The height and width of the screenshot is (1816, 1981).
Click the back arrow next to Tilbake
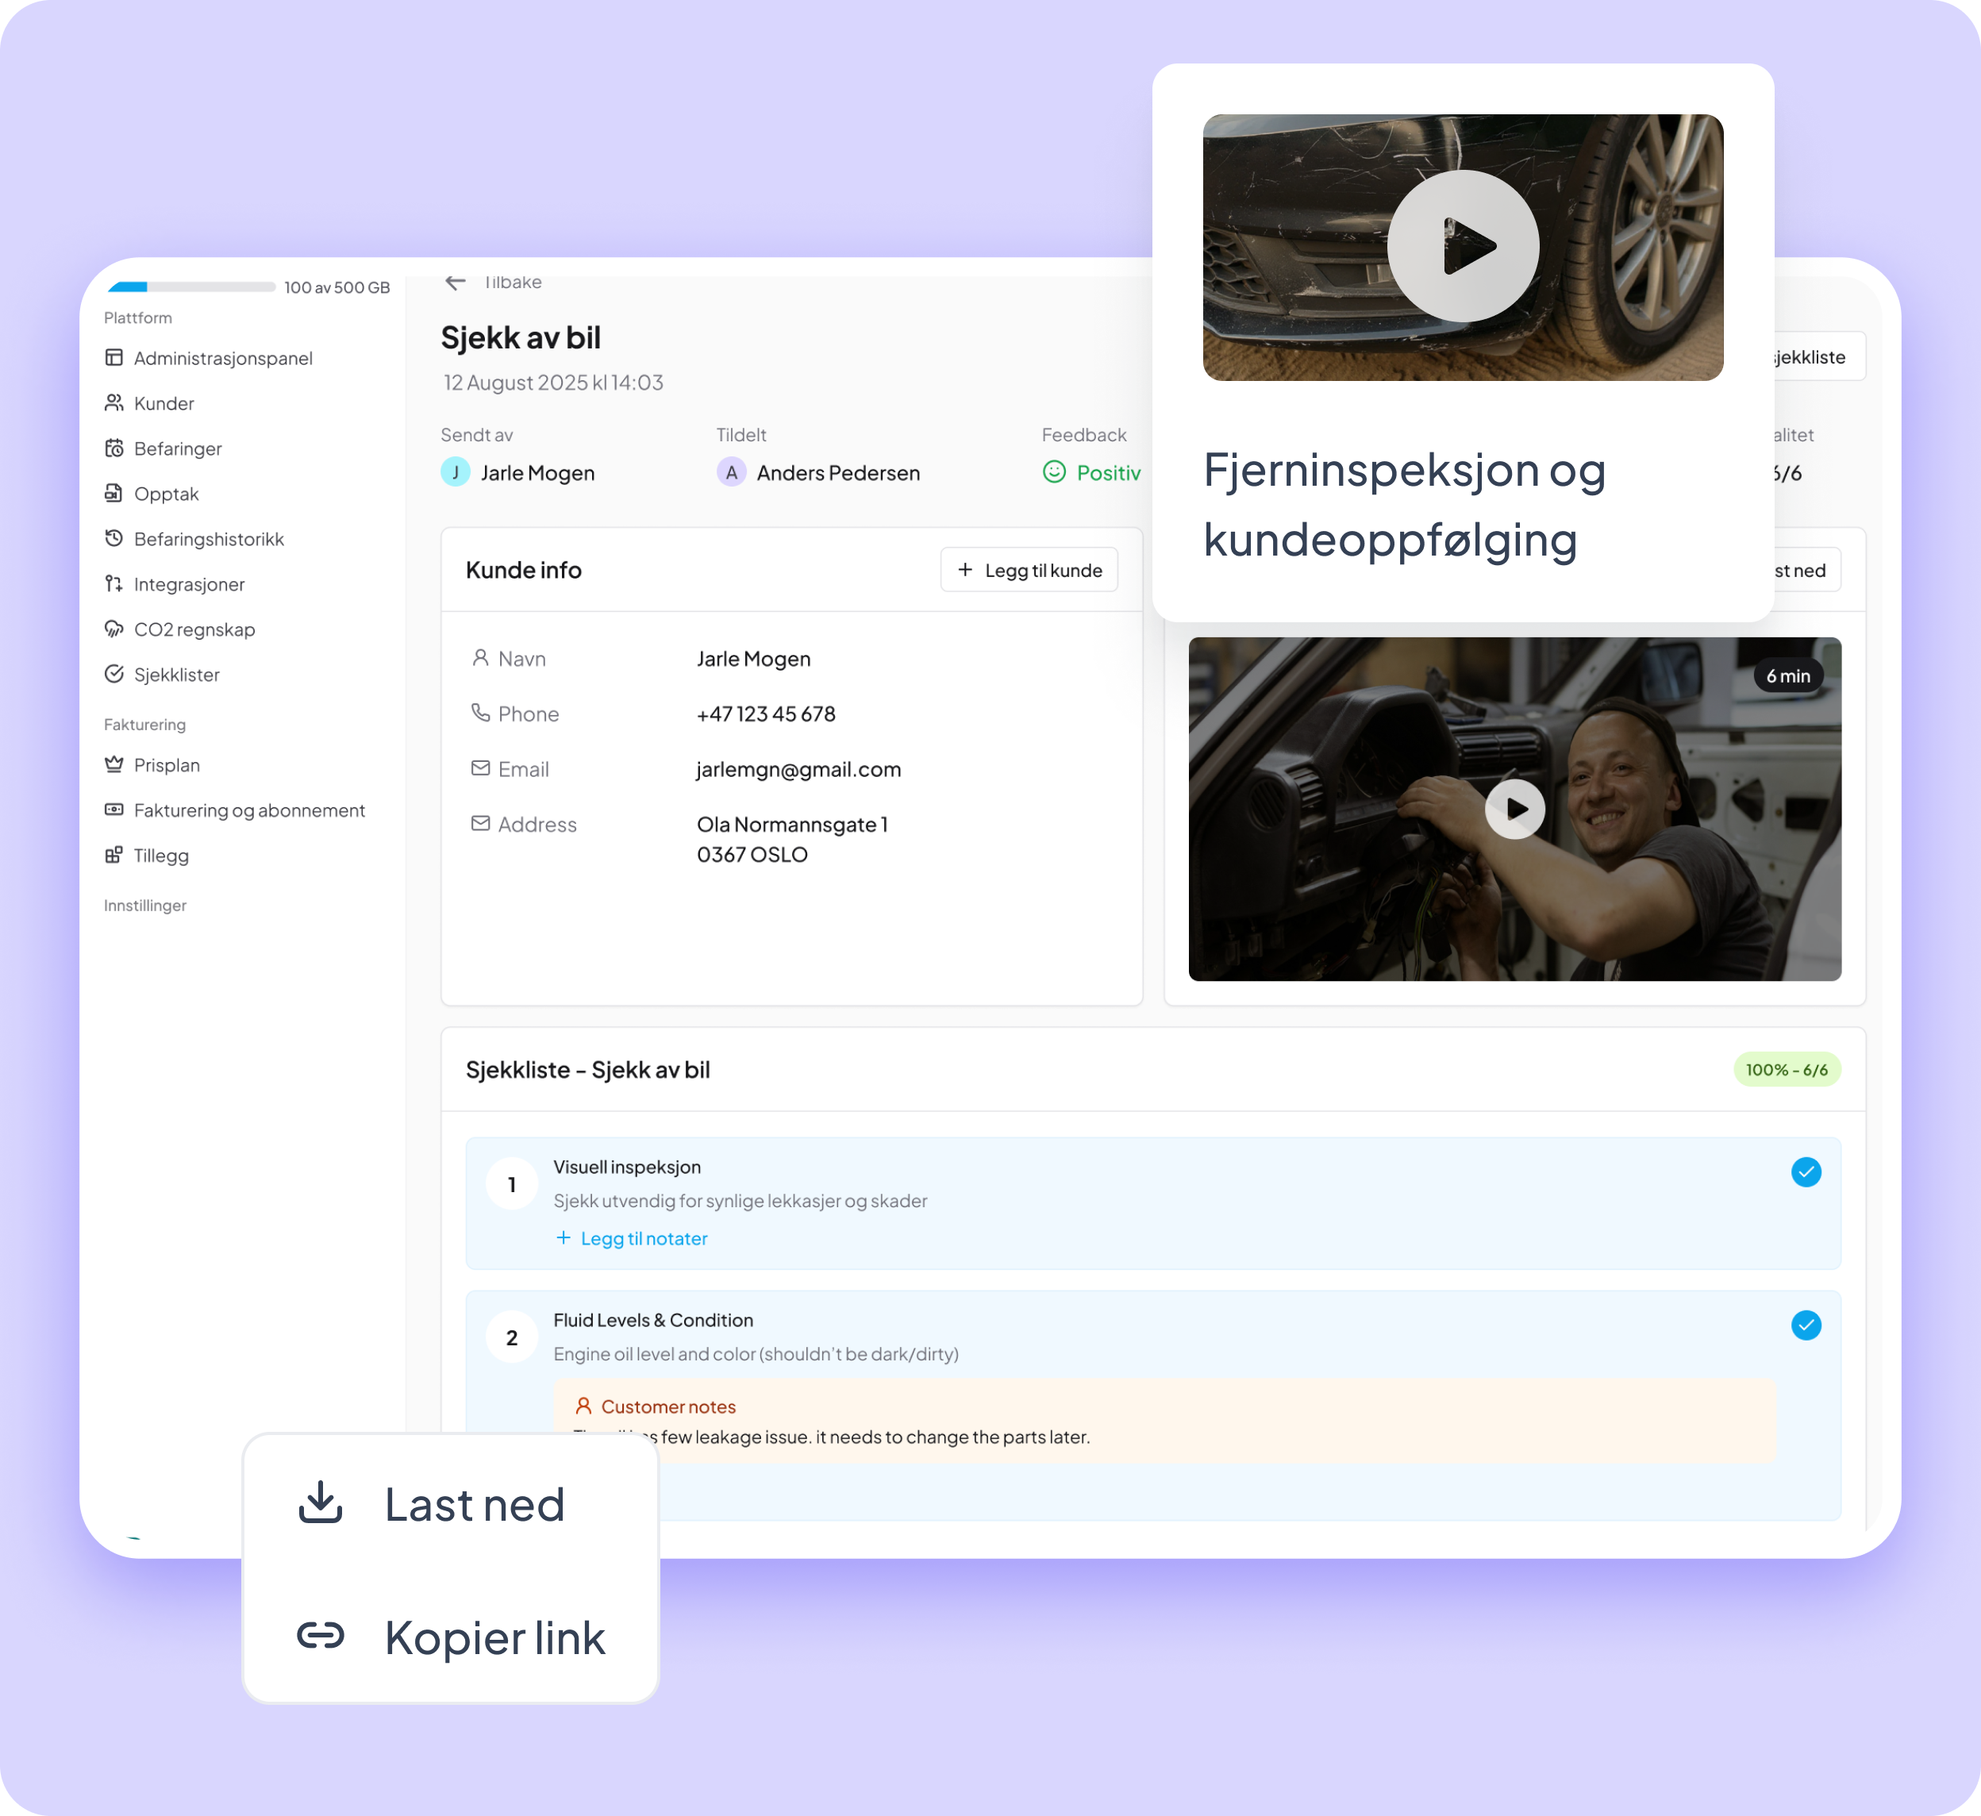tap(455, 283)
